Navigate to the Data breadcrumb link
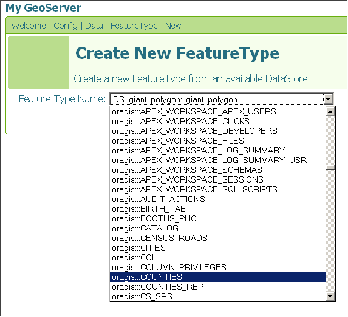The width and height of the screenshot is (348, 317). click(94, 26)
